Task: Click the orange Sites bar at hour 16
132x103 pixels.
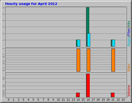Action: pos(88,60)
